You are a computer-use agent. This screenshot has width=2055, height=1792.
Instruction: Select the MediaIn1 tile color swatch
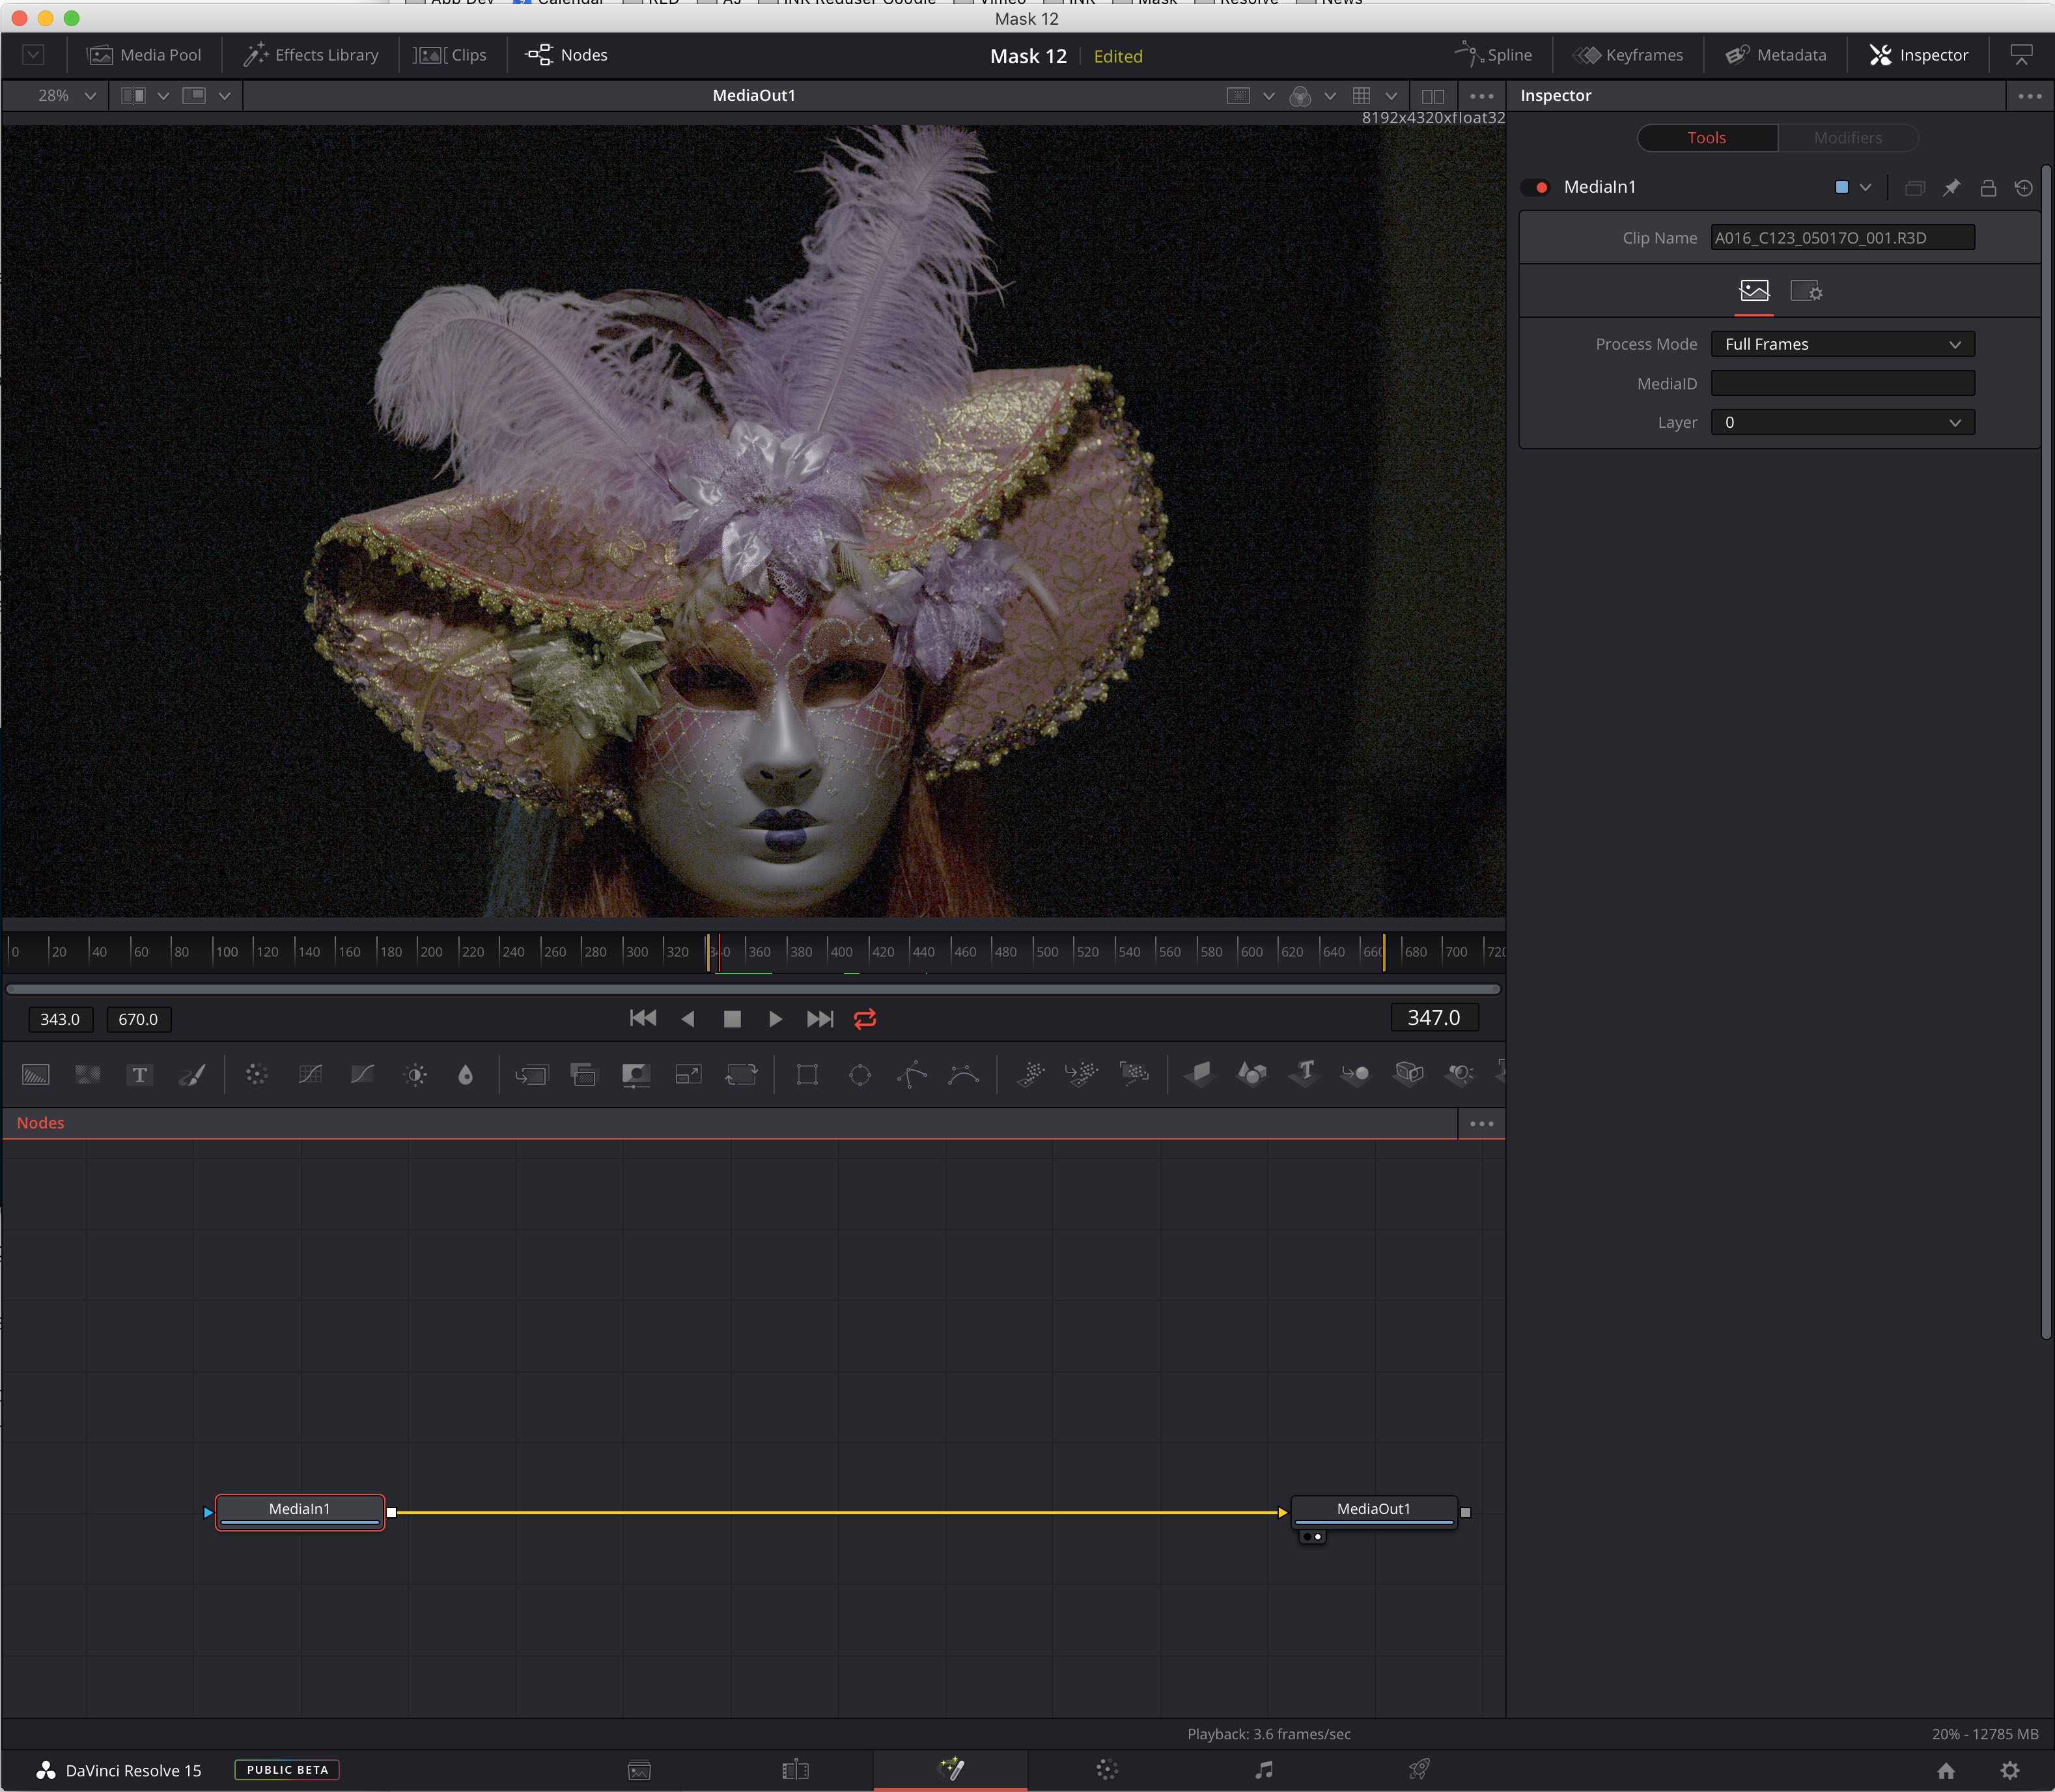[x=1842, y=188]
